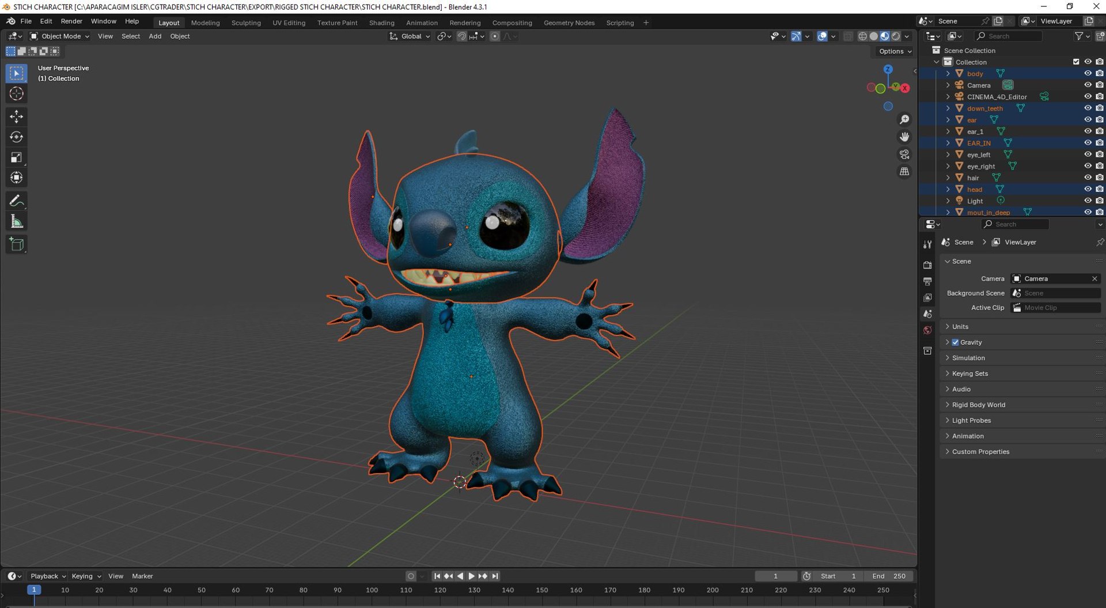The width and height of the screenshot is (1106, 608).
Task: Open the World properties tab
Action: [927, 330]
